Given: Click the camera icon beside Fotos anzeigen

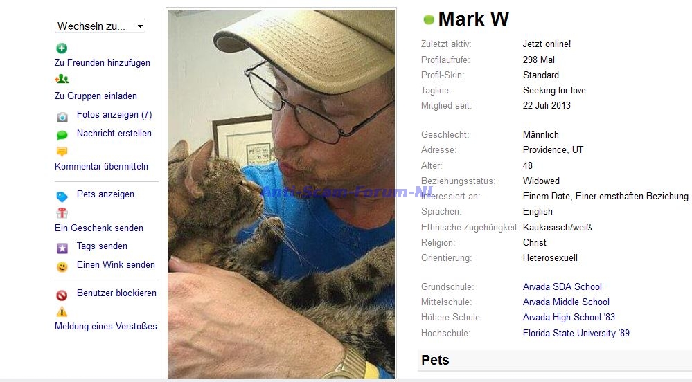Looking at the screenshot, I should pos(62,117).
